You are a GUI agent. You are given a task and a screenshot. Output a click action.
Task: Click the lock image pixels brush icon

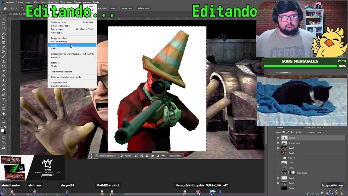(x=287, y=133)
